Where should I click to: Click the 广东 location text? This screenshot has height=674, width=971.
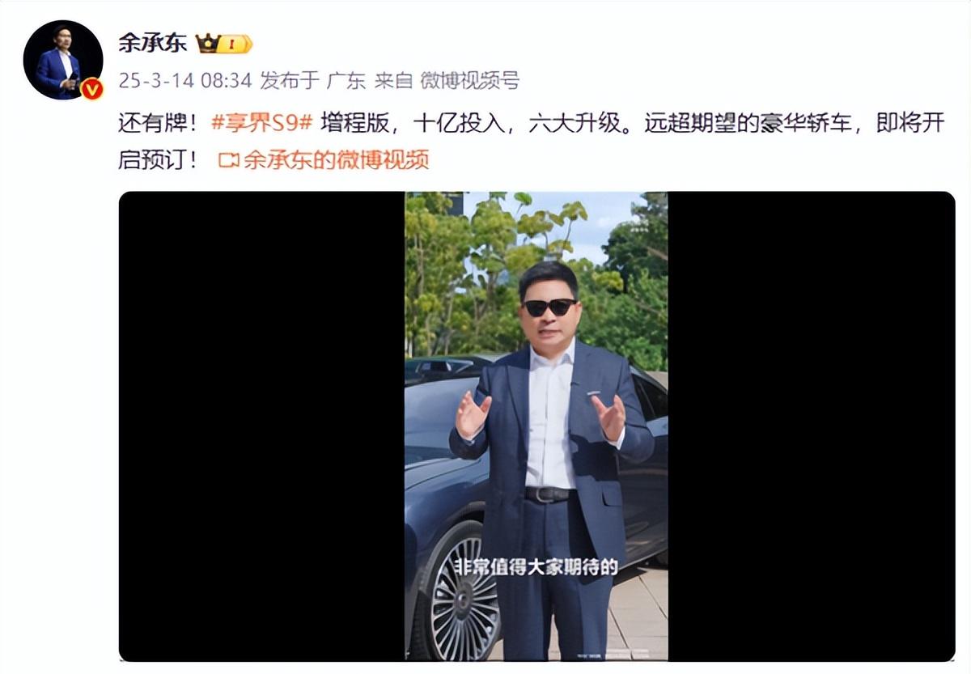(346, 81)
